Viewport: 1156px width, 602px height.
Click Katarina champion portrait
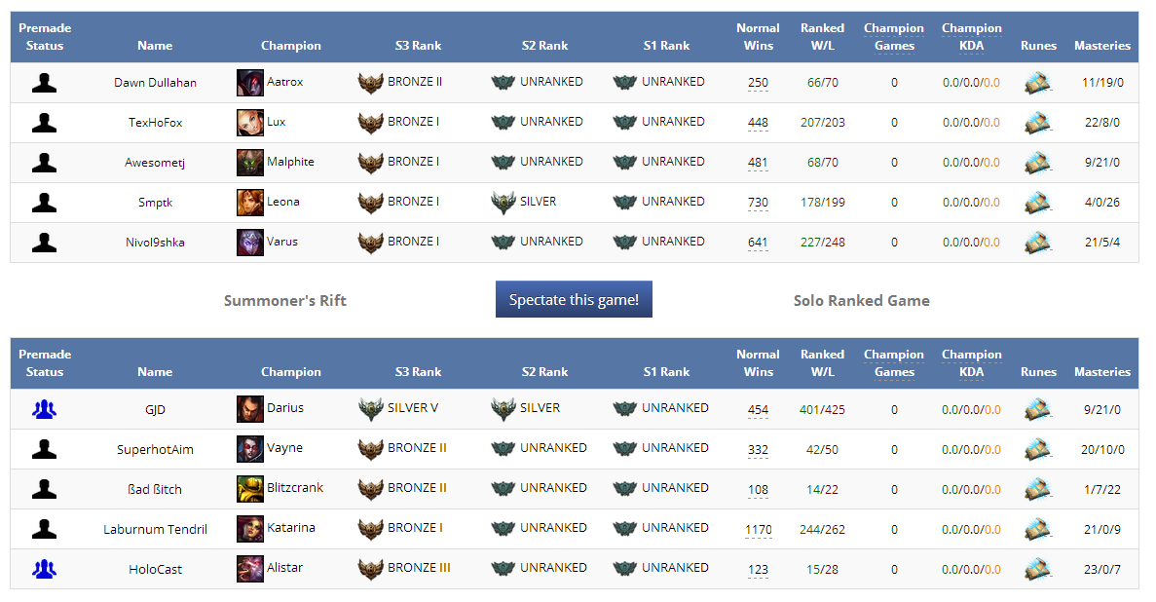point(249,529)
